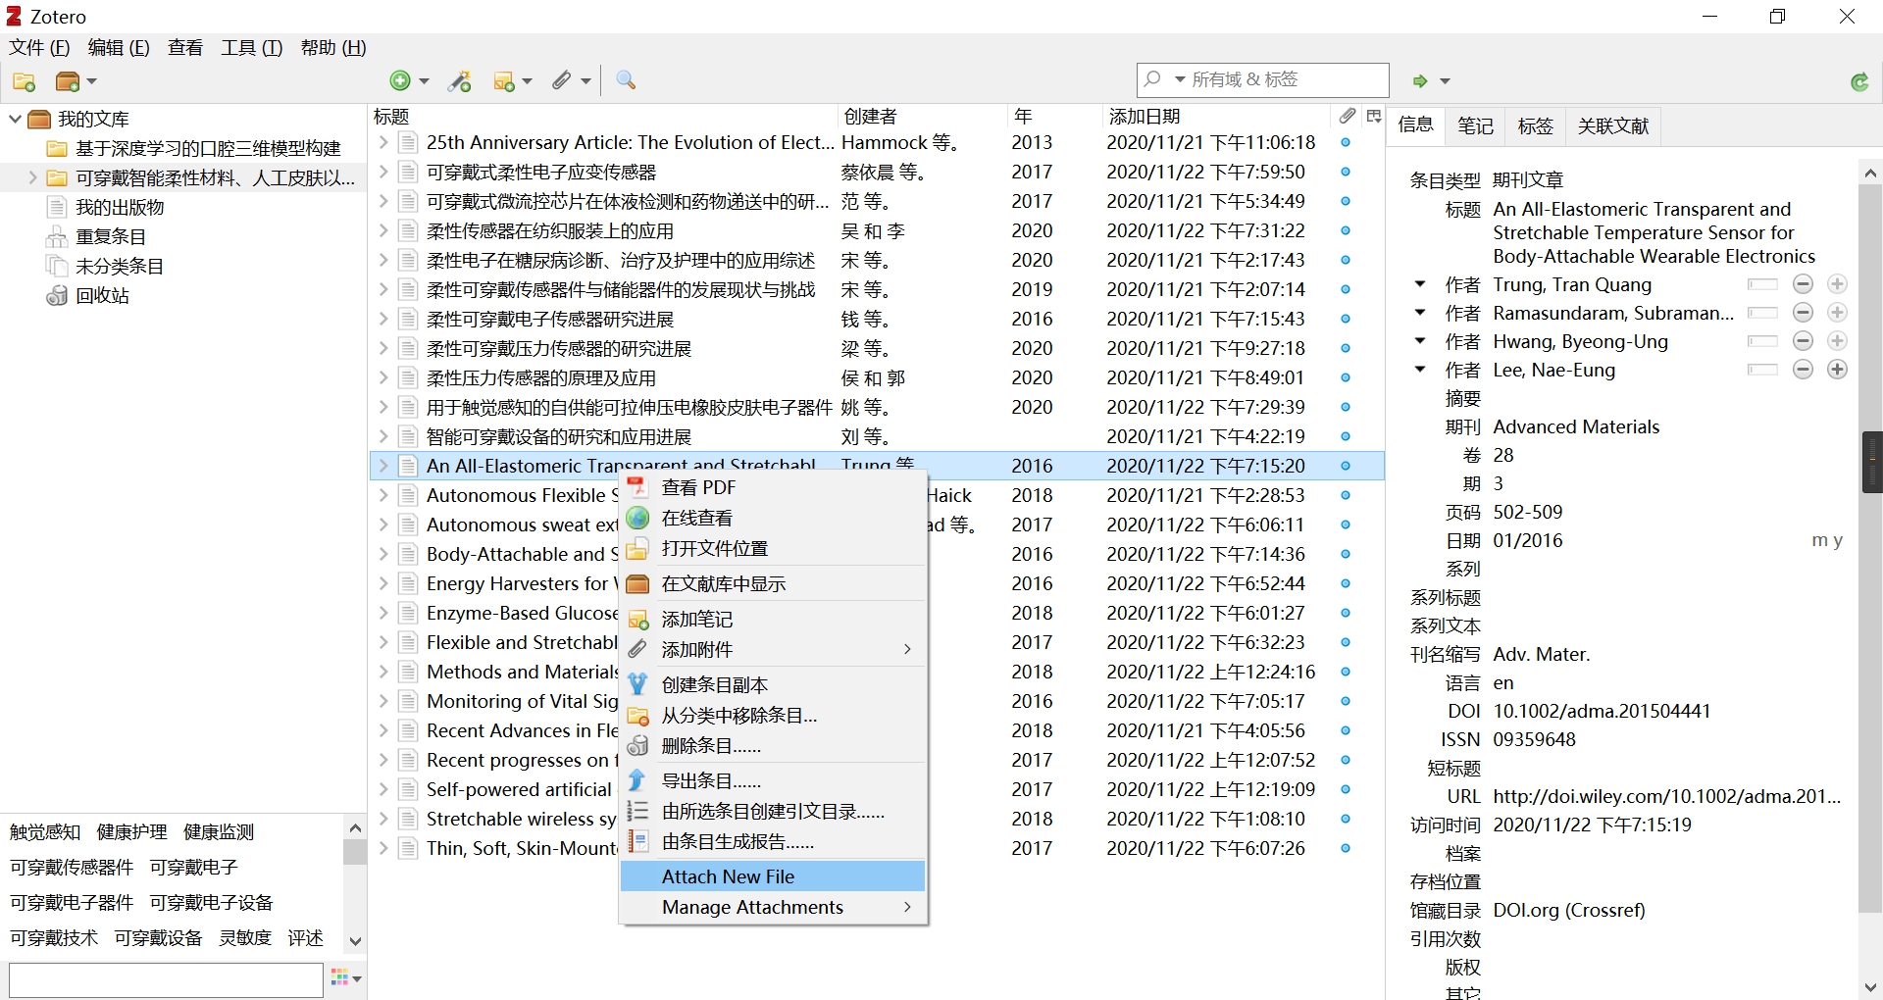This screenshot has width=1883, height=1000.
Task: Click the green sync refresh icon
Action: 1859,81
